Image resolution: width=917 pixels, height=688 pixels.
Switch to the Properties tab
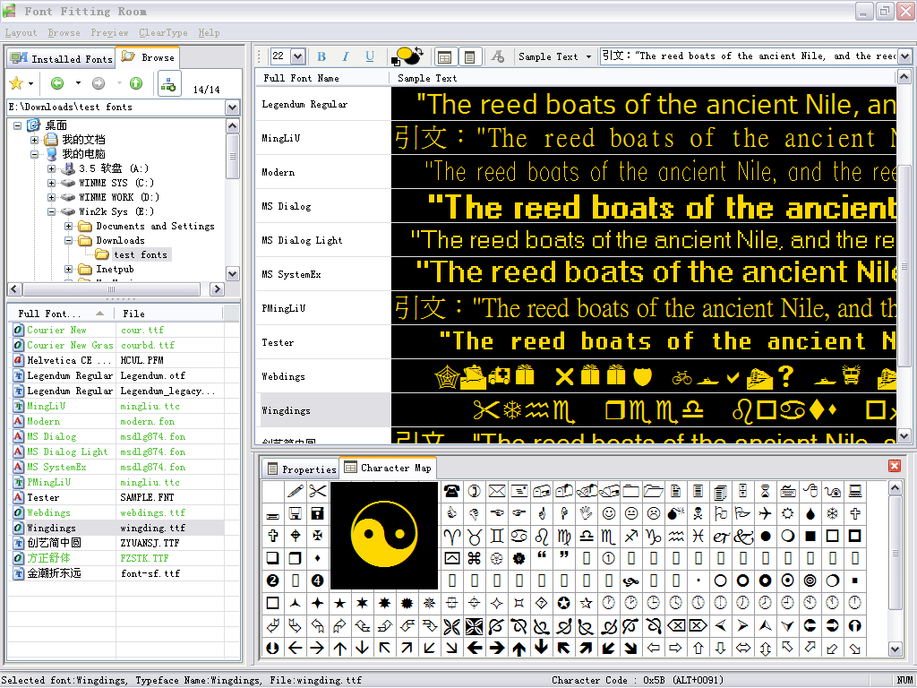click(301, 469)
